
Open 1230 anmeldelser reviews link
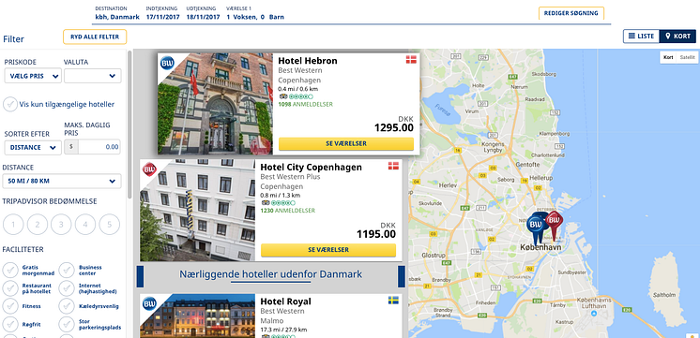(287, 211)
